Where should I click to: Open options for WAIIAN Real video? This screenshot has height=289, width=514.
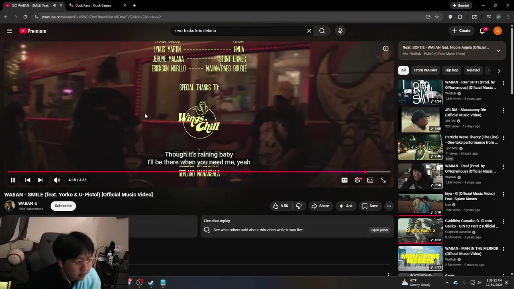pyautogui.click(x=504, y=167)
